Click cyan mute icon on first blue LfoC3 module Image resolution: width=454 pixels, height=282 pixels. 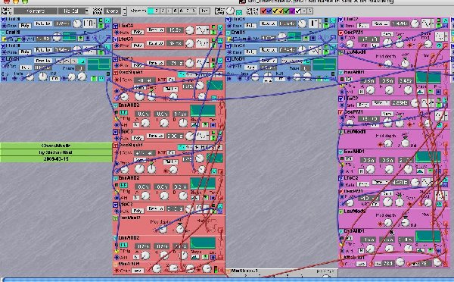tap(107, 20)
